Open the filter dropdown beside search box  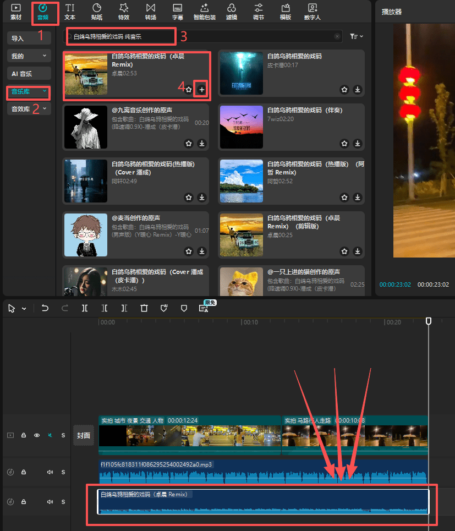[x=357, y=36]
